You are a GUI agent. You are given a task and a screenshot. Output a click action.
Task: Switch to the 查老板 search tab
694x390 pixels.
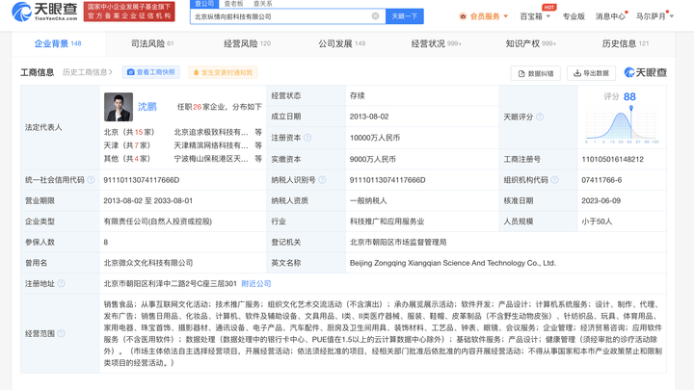click(233, 4)
